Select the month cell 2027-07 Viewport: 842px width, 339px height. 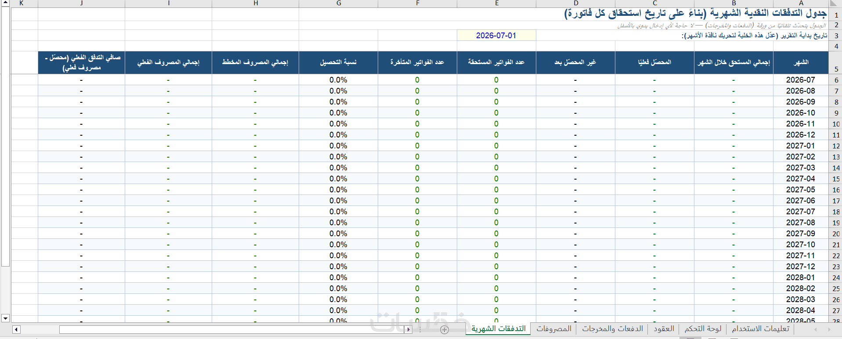tap(801, 212)
